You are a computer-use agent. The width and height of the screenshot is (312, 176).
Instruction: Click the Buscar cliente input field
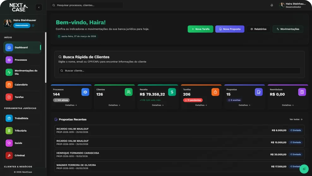tap(179, 71)
